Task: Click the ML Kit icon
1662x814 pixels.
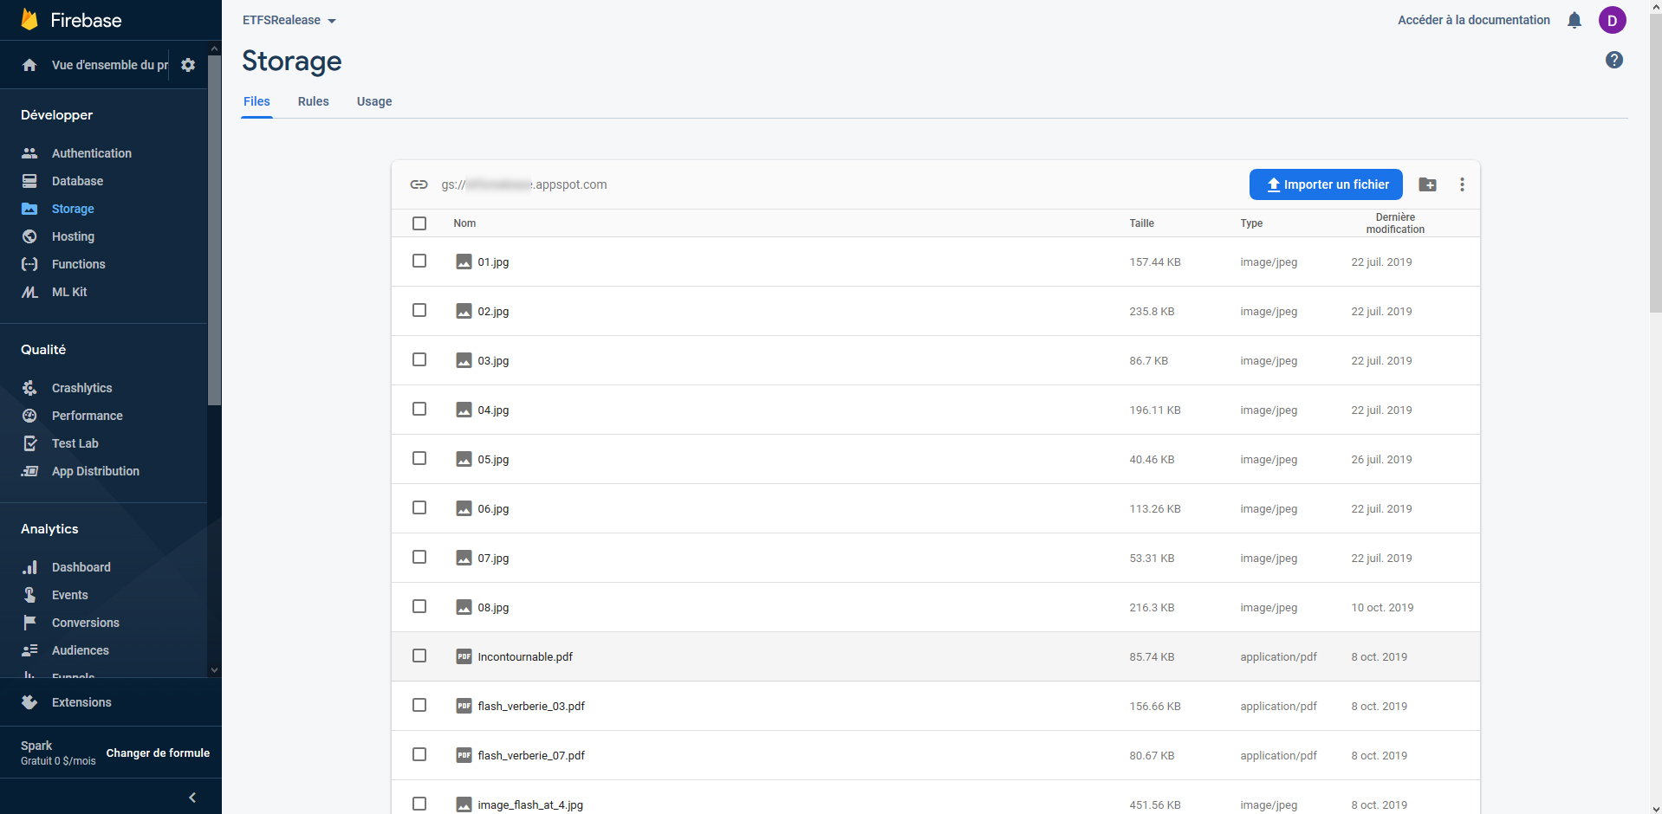Action: coord(29,292)
